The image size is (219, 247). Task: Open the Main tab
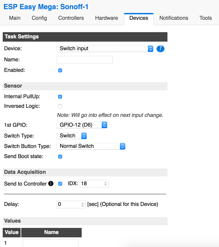tap(15, 18)
